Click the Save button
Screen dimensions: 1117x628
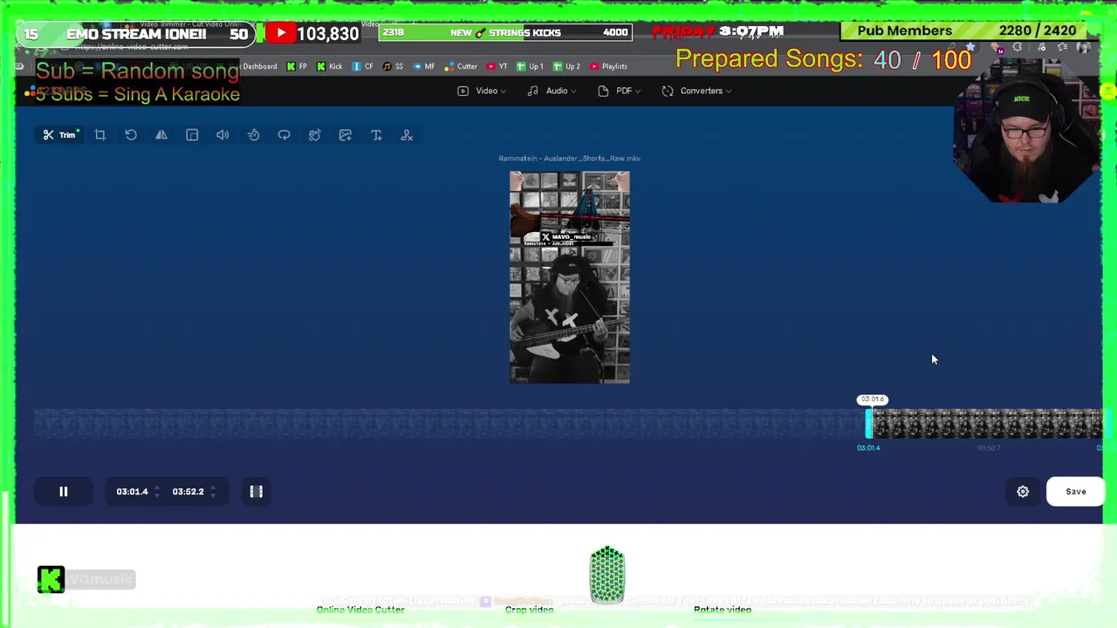(1075, 492)
